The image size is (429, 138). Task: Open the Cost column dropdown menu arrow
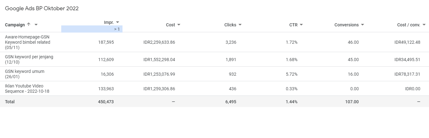coord(179,25)
